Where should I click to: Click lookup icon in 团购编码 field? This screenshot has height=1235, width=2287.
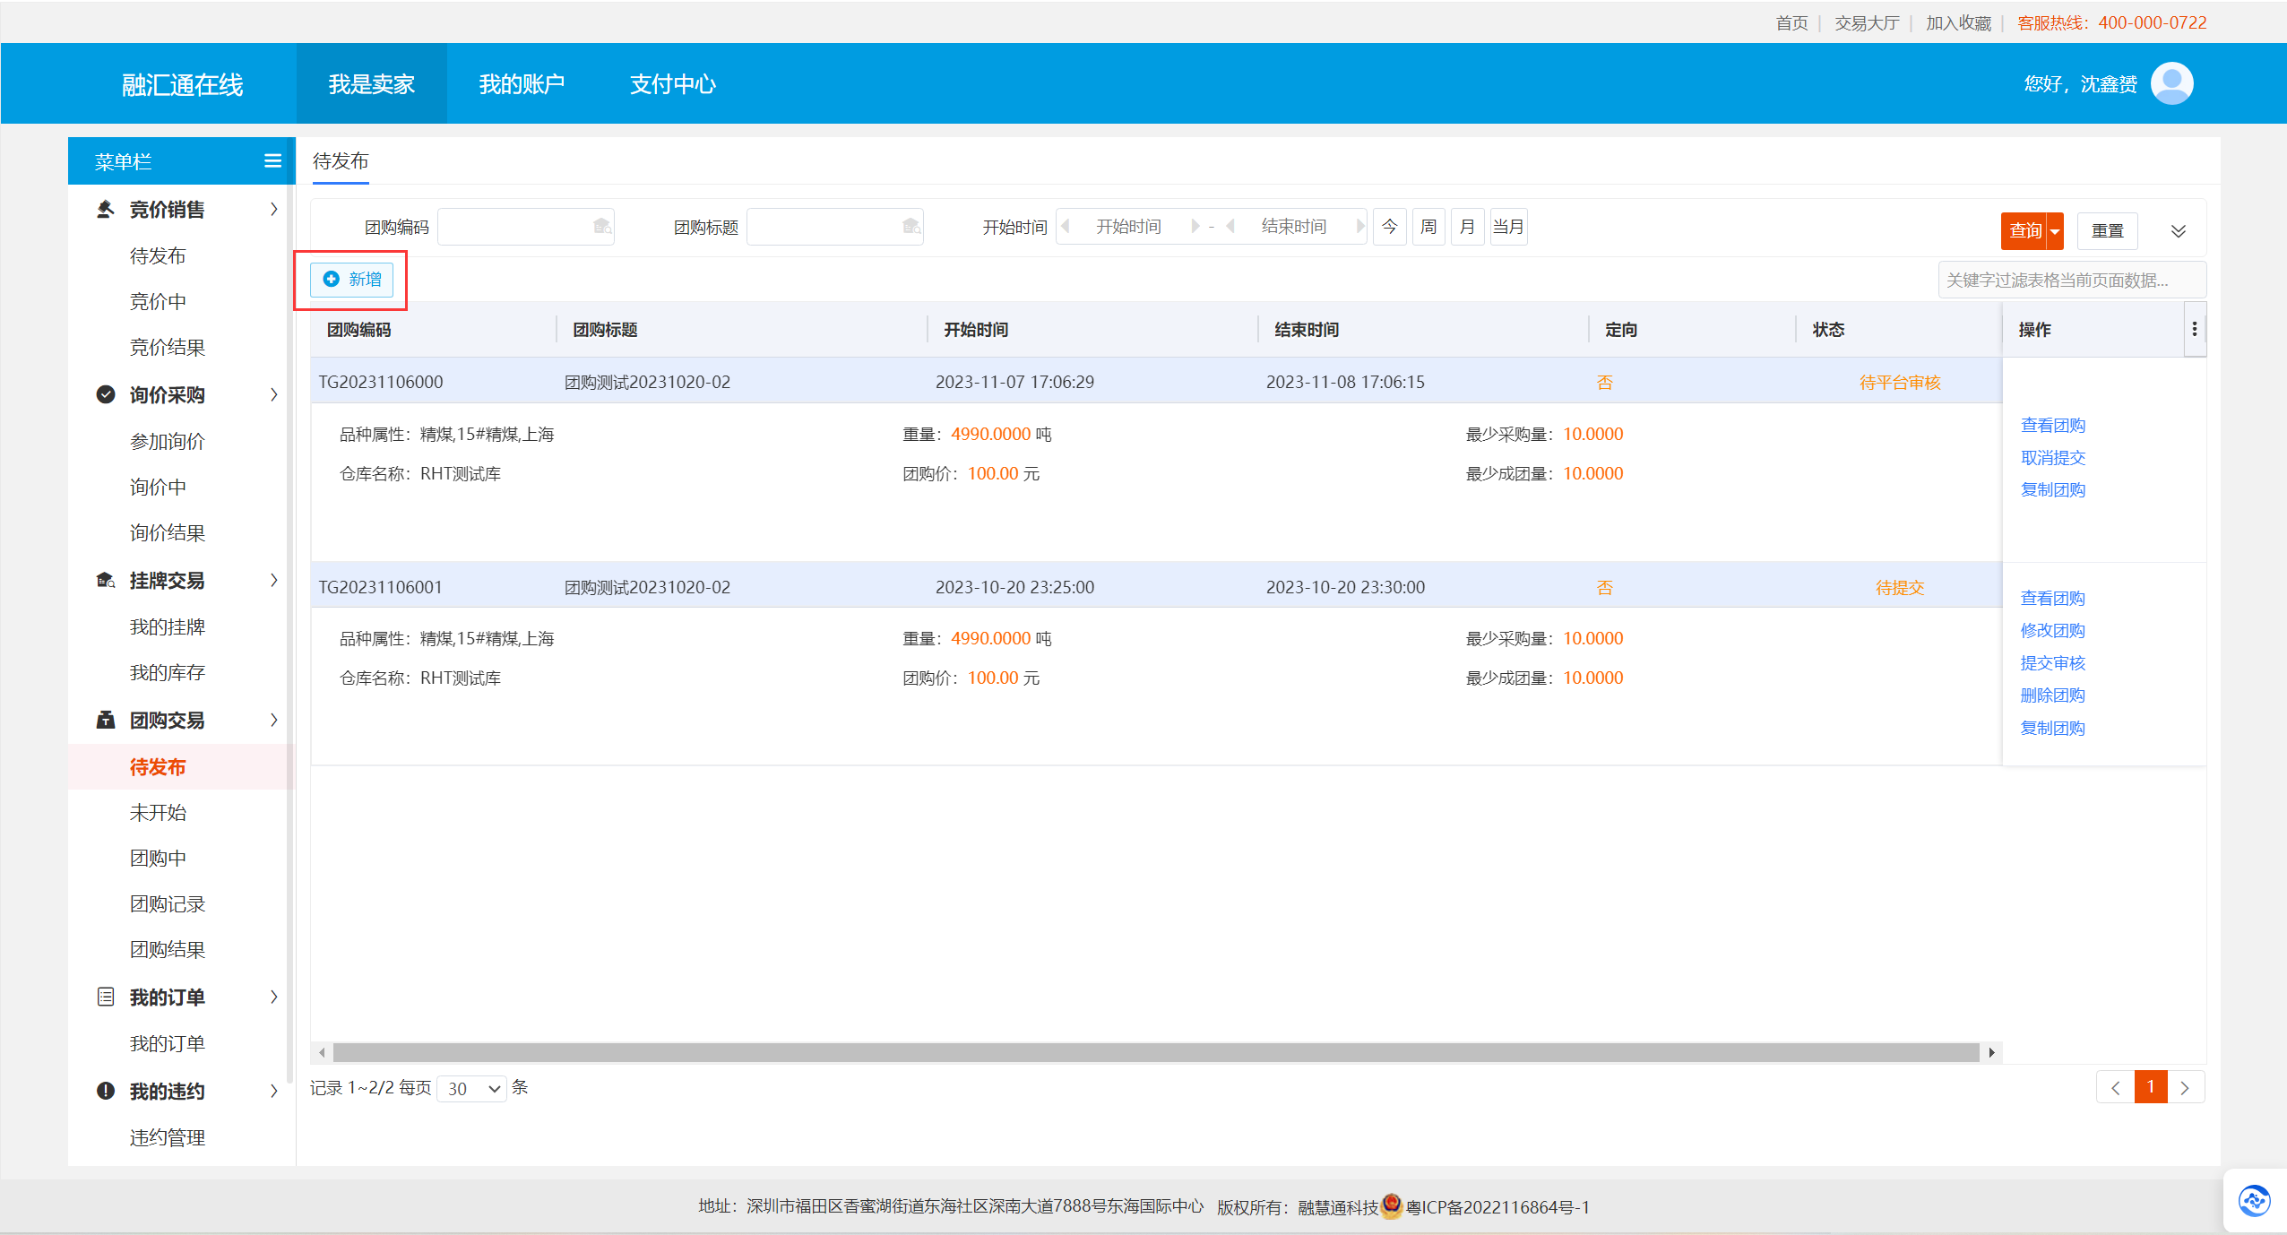pyautogui.click(x=602, y=226)
